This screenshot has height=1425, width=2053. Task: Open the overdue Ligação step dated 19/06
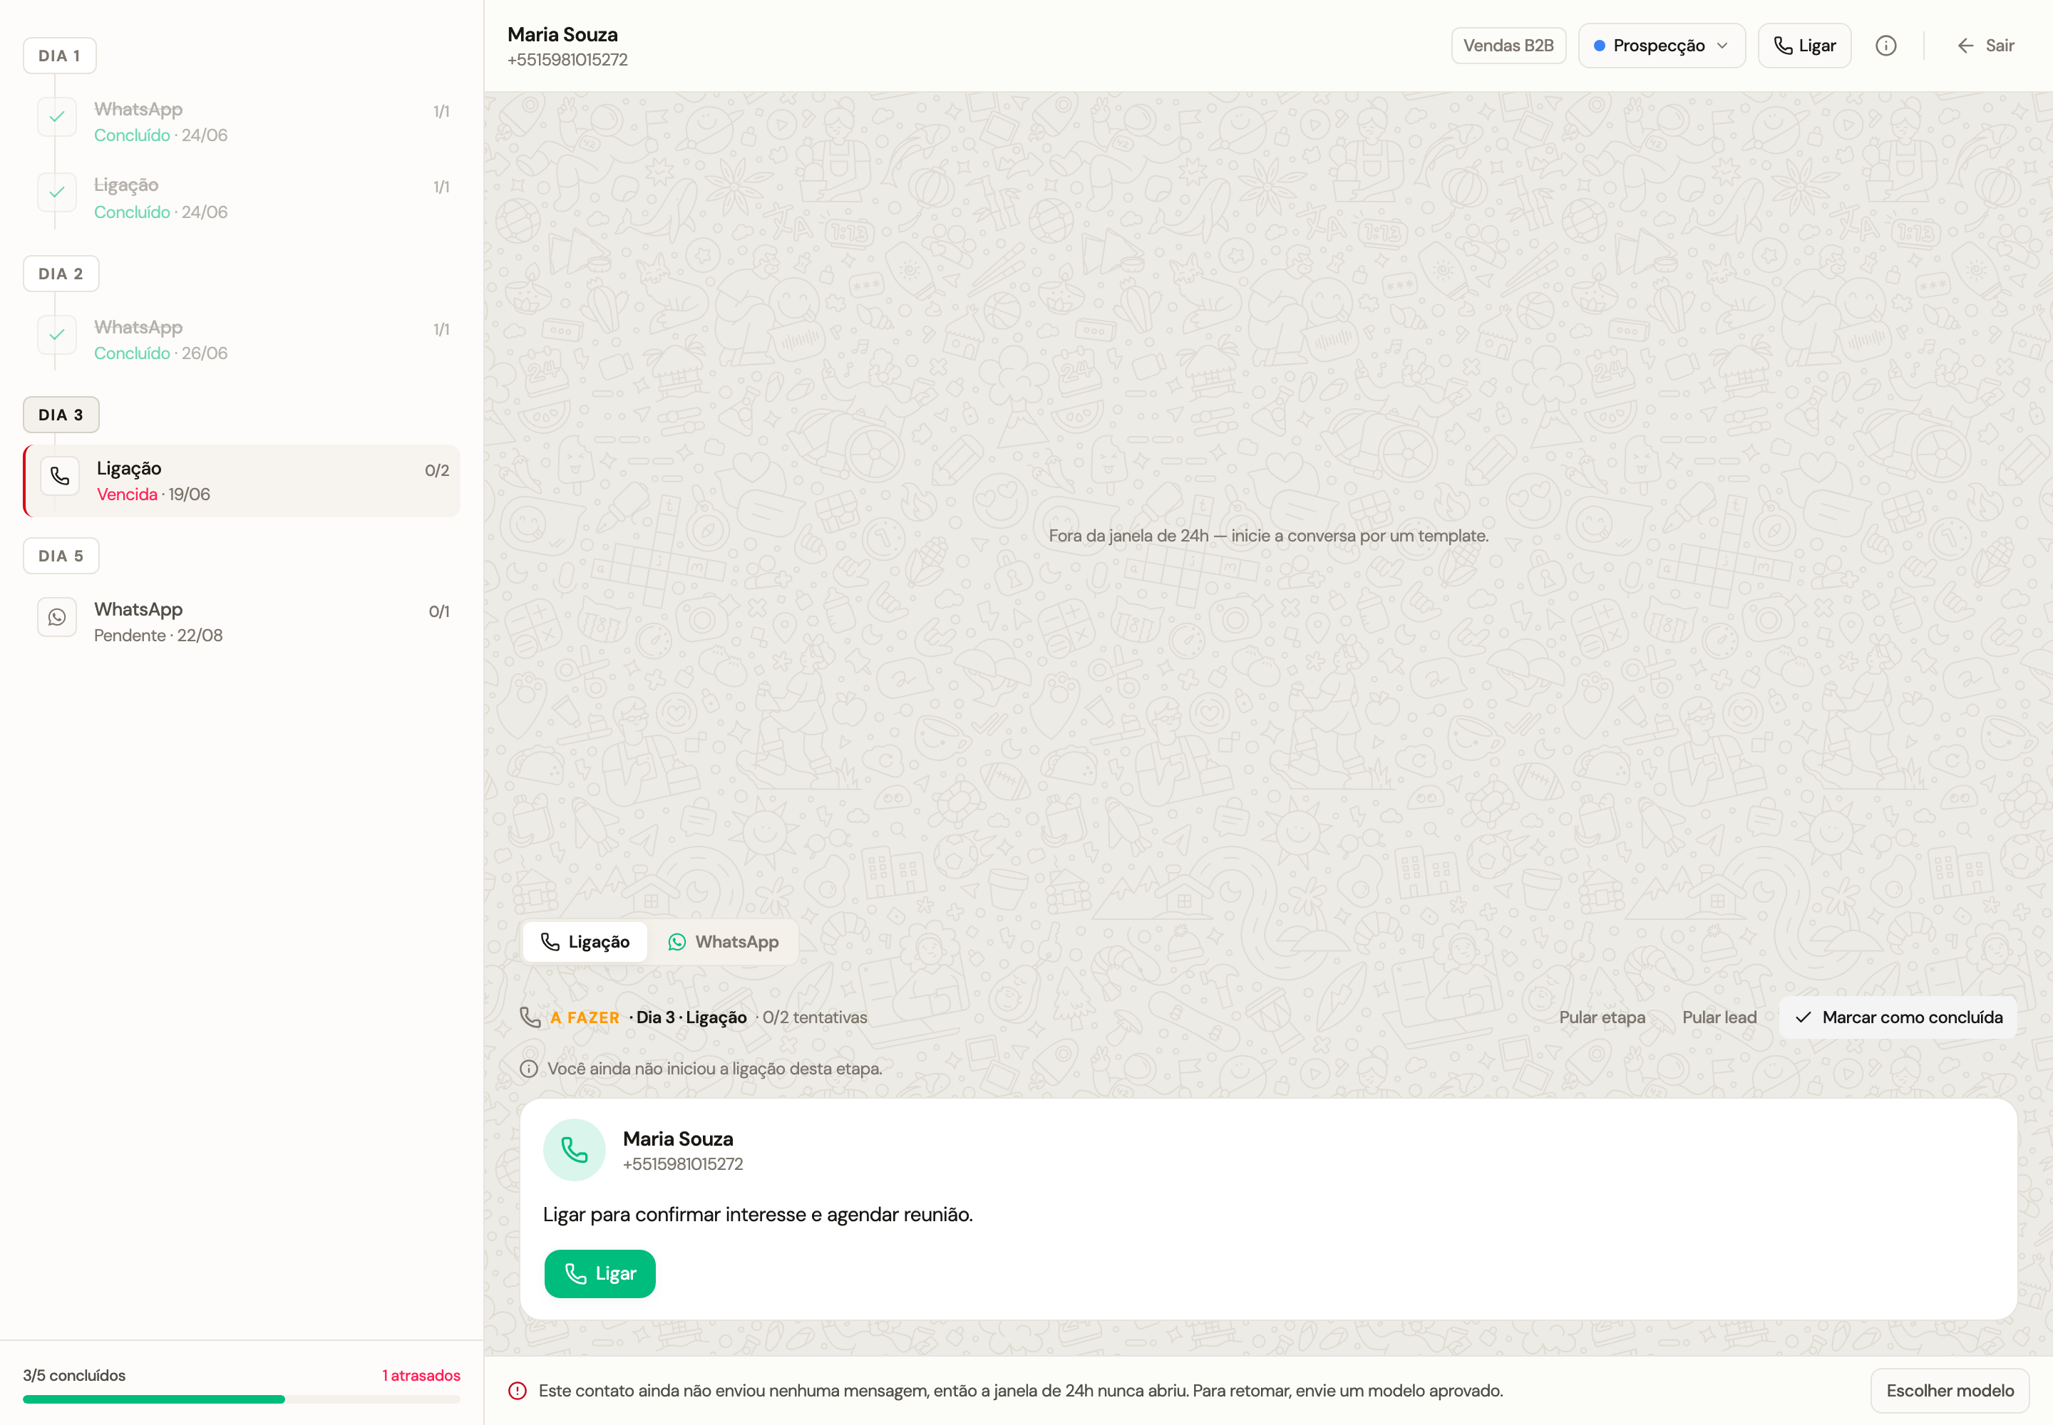coord(241,480)
